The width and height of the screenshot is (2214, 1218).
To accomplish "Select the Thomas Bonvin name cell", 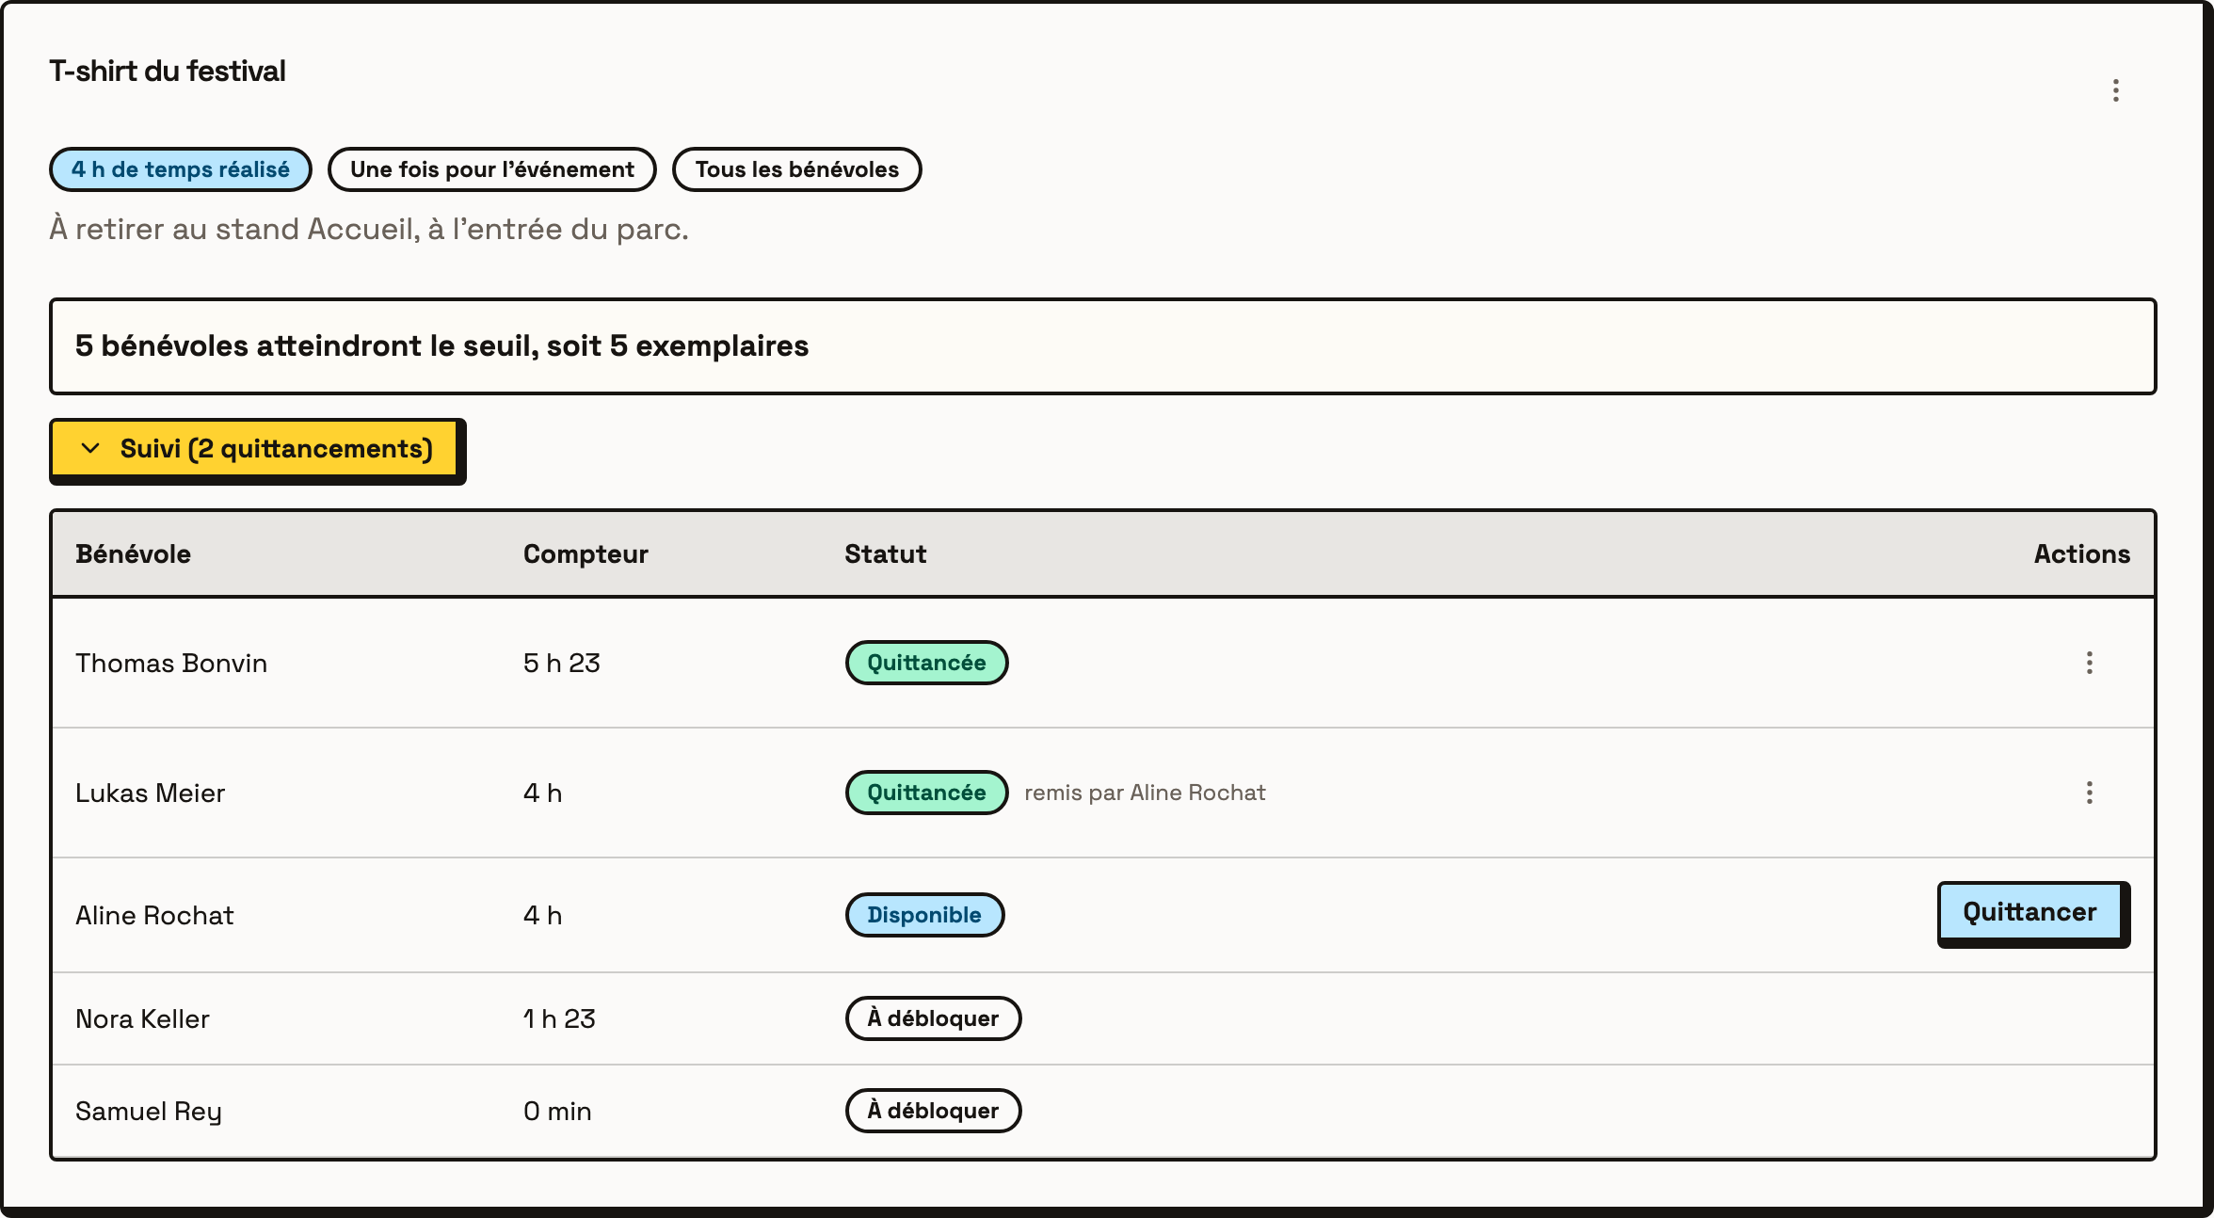I will [171, 664].
